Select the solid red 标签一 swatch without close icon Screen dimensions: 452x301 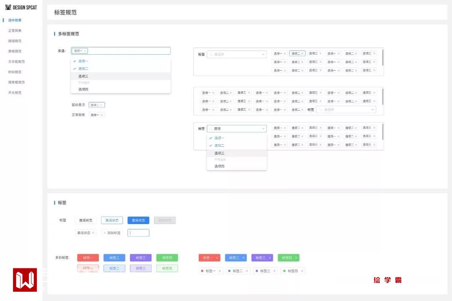tap(88, 258)
